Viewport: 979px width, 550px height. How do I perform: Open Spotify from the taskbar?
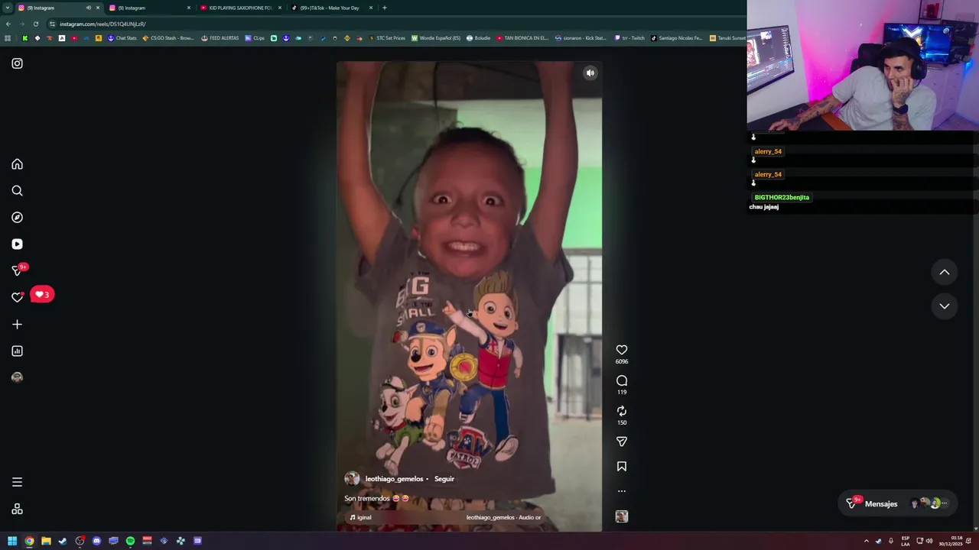click(130, 541)
